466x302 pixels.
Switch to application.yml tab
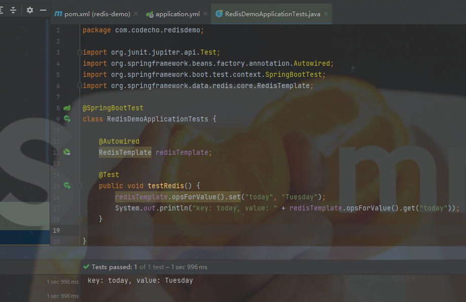(177, 14)
